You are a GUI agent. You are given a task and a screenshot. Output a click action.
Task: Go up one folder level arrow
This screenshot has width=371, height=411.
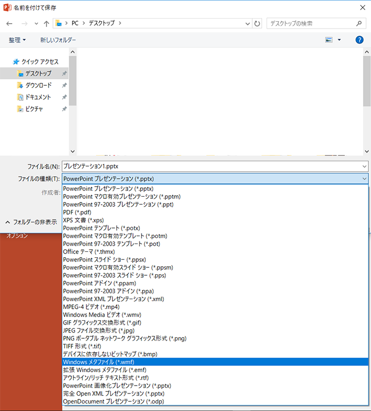(47, 23)
